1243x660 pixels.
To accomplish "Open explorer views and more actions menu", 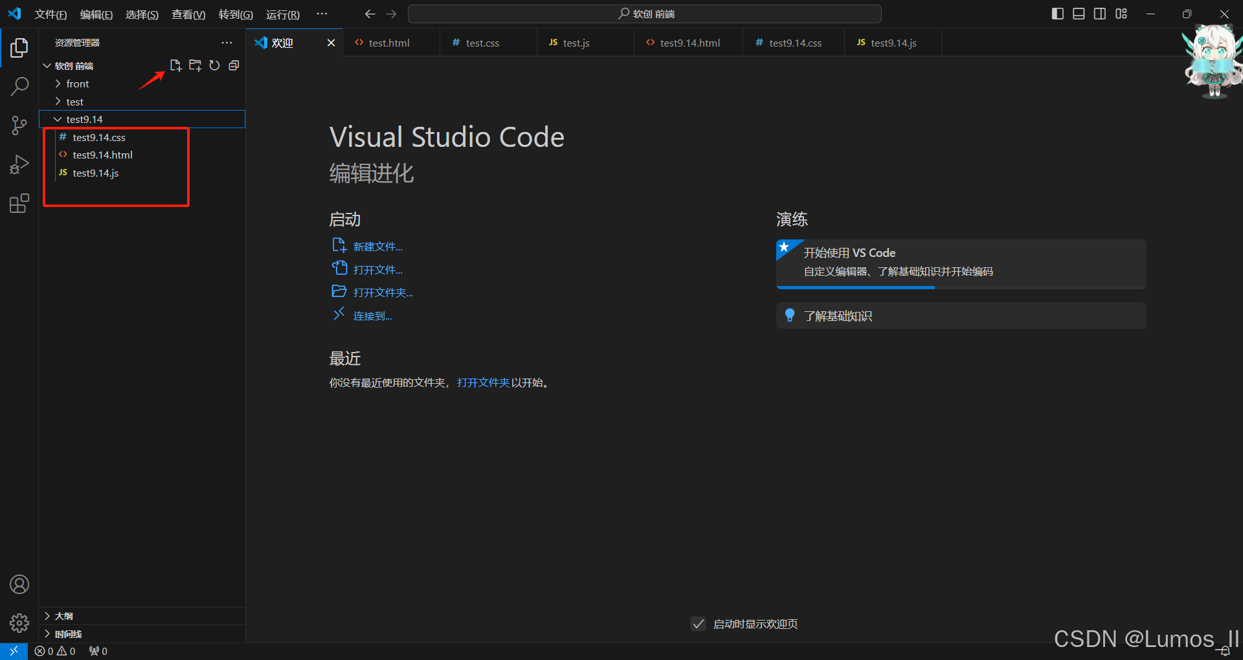I will 227,43.
